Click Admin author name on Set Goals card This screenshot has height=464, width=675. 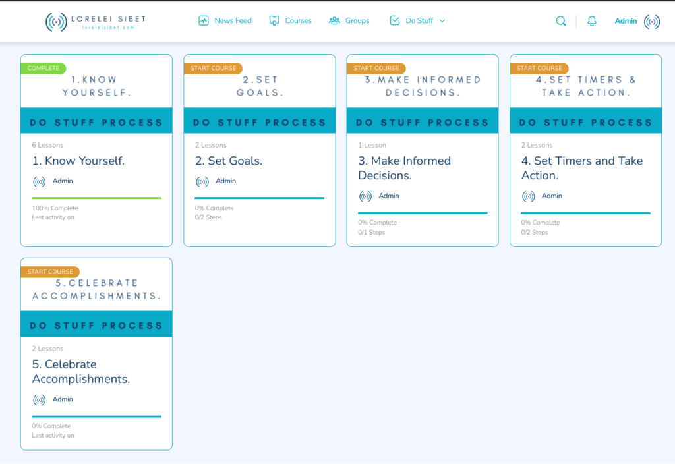tap(226, 181)
